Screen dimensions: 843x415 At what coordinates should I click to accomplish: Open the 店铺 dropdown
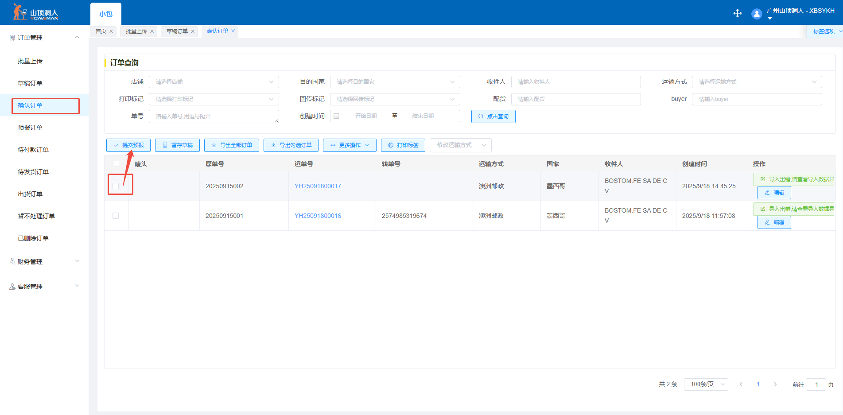214,82
